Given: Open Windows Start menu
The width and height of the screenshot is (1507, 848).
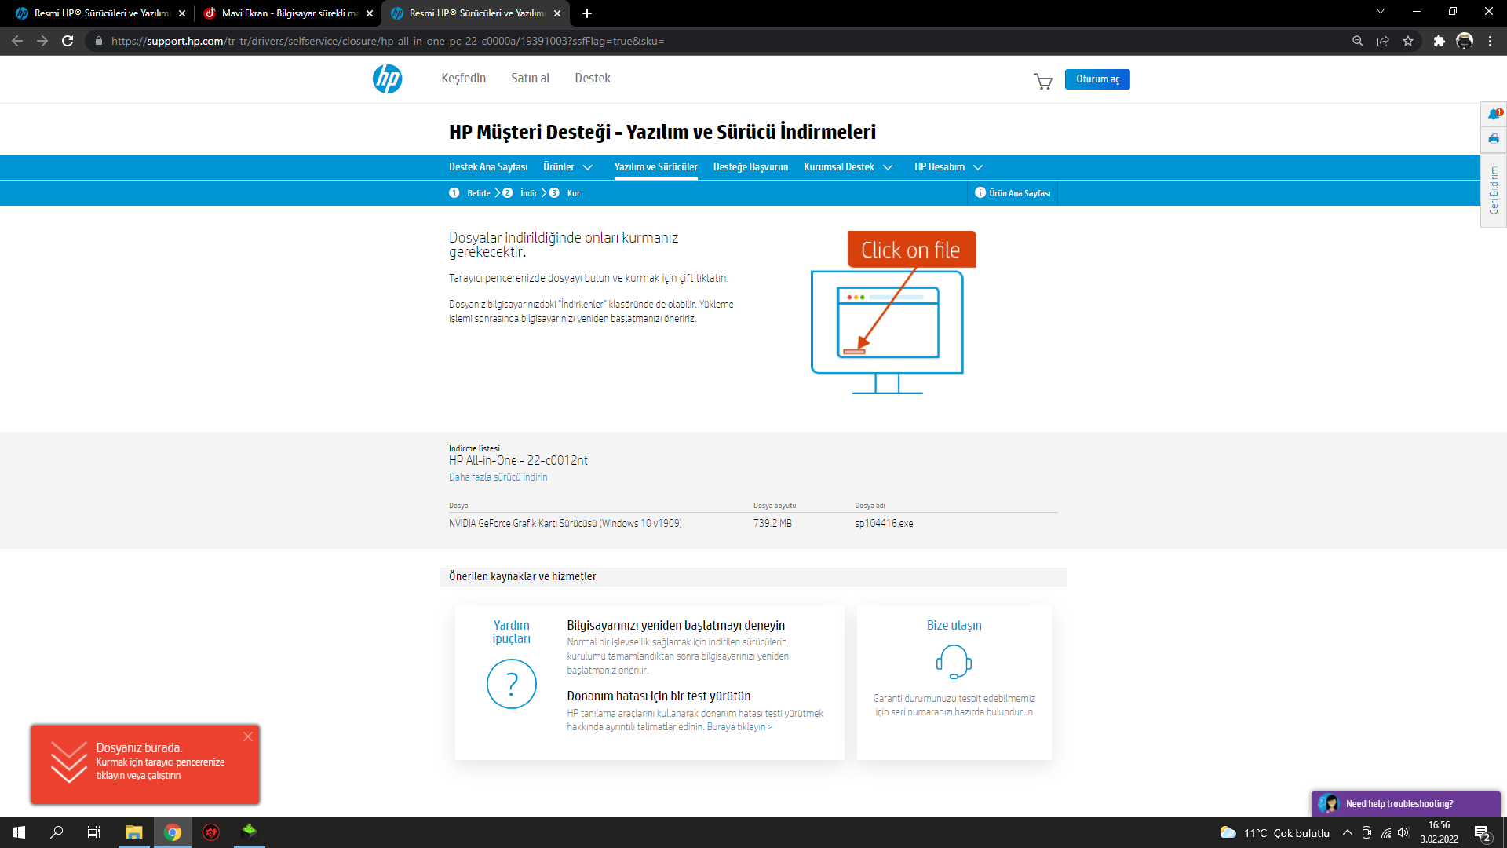Looking at the screenshot, I should pos(19,832).
